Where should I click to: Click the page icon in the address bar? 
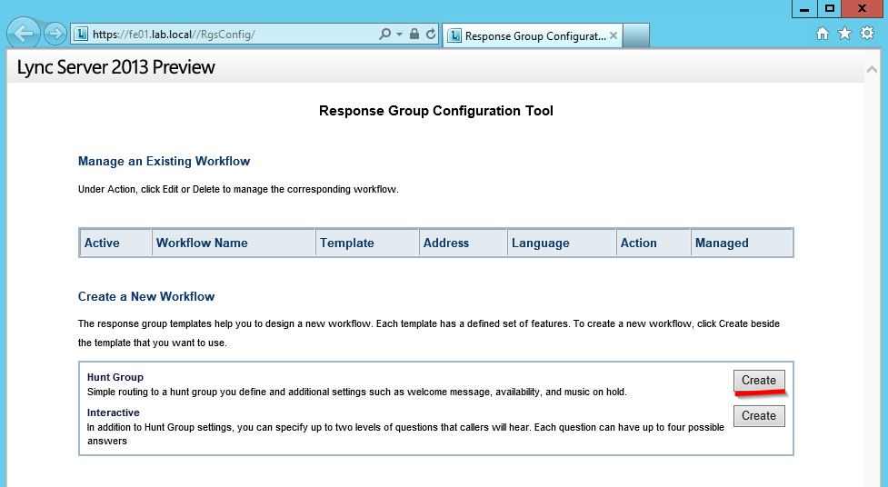(81, 34)
